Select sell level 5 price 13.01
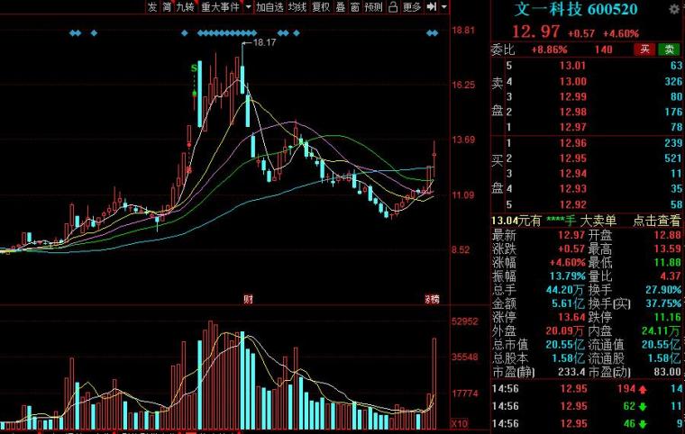685x434 pixels. tap(572, 66)
